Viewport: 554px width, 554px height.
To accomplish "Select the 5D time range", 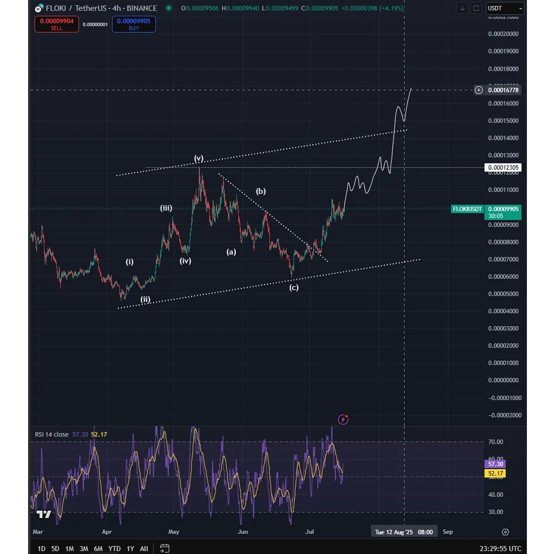I will 55,549.
